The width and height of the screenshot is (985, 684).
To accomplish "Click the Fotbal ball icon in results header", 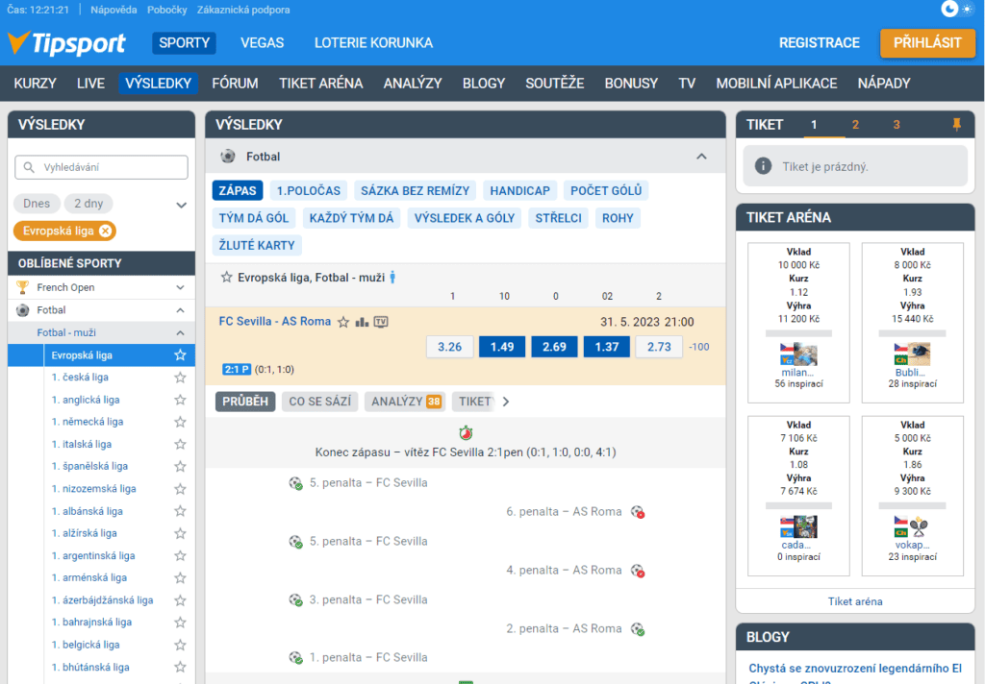I will click(x=228, y=157).
